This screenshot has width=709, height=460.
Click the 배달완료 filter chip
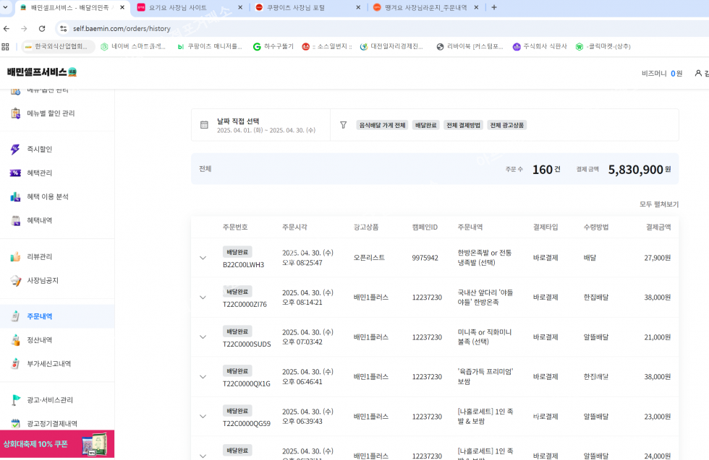click(426, 125)
